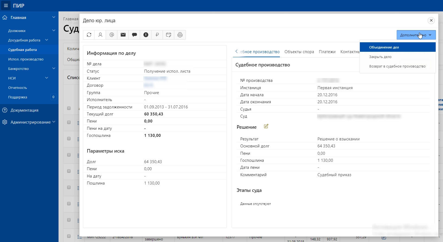Expand the Досудебная работа submenu chevron
The width and height of the screenshot is (443, 242).
[x=47, y=40]
